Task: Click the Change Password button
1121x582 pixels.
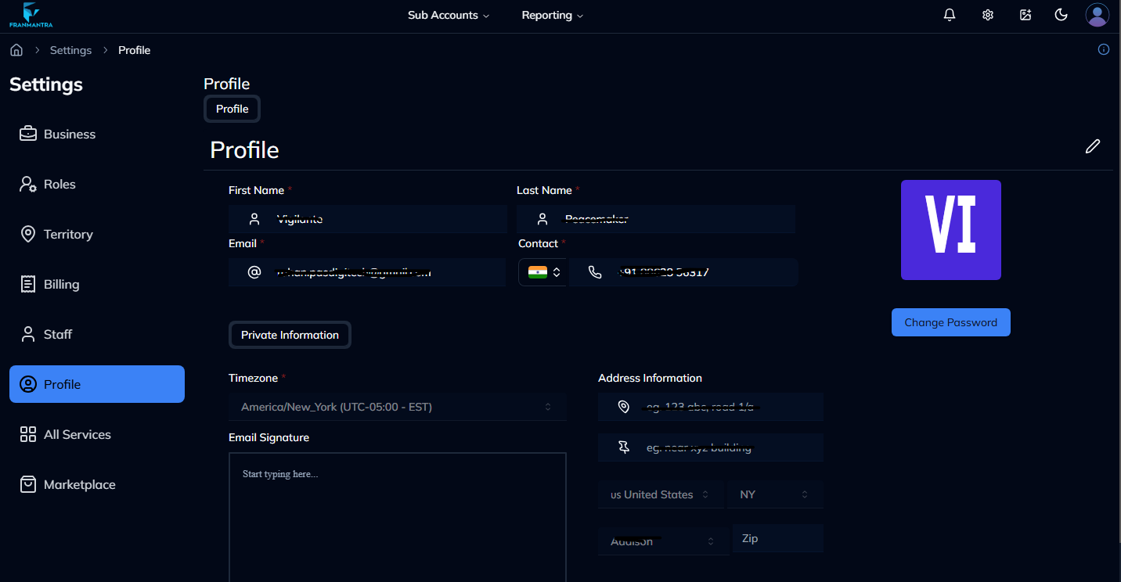Action: 950,322
